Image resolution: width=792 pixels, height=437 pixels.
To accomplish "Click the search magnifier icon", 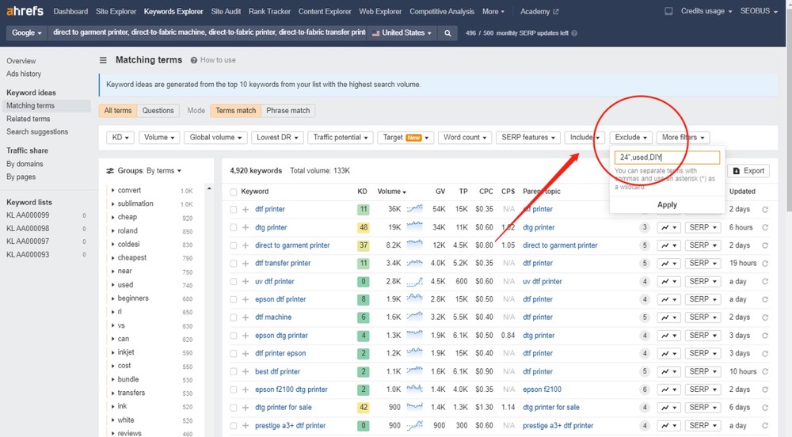I will [447, 32].
